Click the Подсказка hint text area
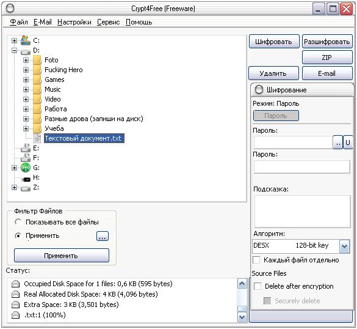Image resolution: width=357 pixels, height=329 pixels. pyautogui.click(x=302, y=211)
